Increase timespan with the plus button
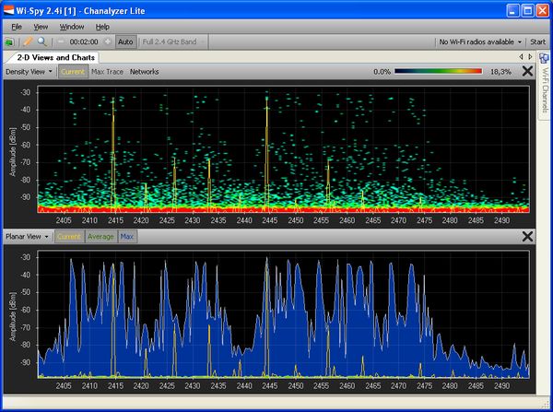Viewport: 553px width, 412px height. click(x=107, y=42)
